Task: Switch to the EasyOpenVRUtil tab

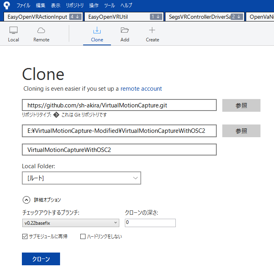Action: (x=124, y=17)
